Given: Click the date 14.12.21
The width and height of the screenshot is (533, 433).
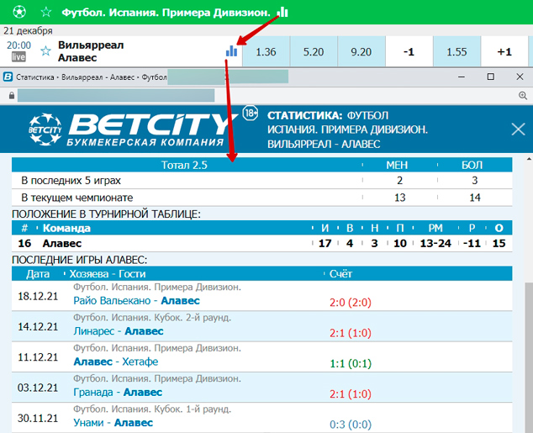Looking at the screenshot, I should point(38,326).
